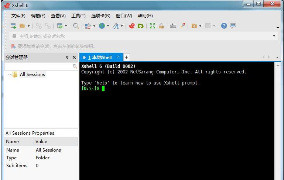The image size is (284, 180).
Task: Close the 本地Shell tab
Action: click(118, 57)
